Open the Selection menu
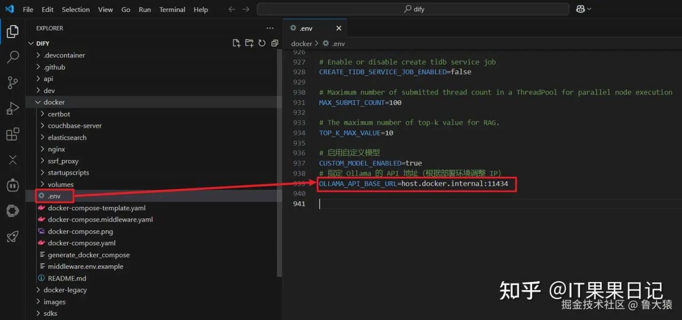 coord(76,10)
